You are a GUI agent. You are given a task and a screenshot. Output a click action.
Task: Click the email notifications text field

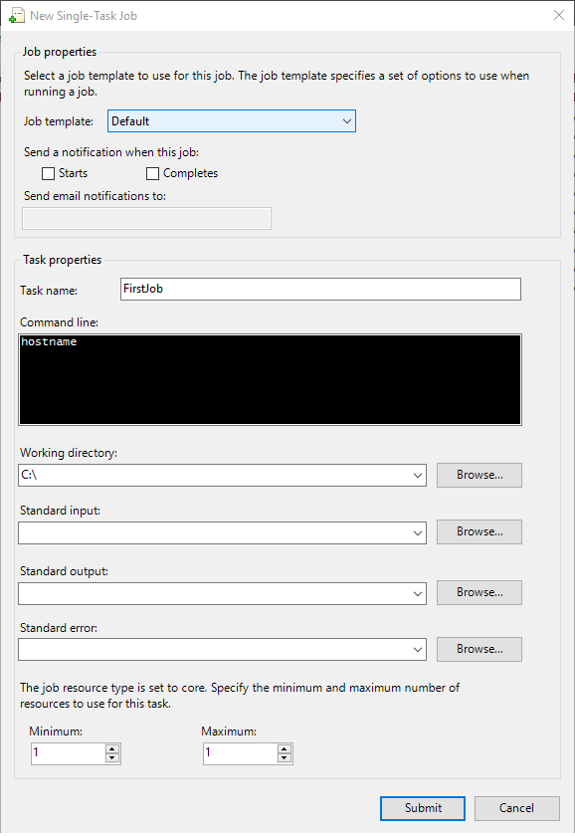[146, 218]
